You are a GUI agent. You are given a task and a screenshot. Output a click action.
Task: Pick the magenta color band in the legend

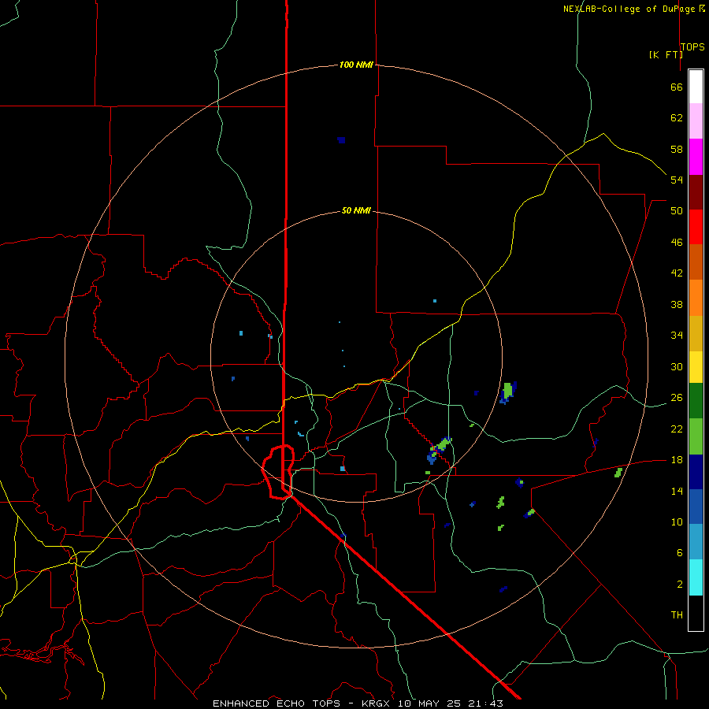click(x=696, y=157)
